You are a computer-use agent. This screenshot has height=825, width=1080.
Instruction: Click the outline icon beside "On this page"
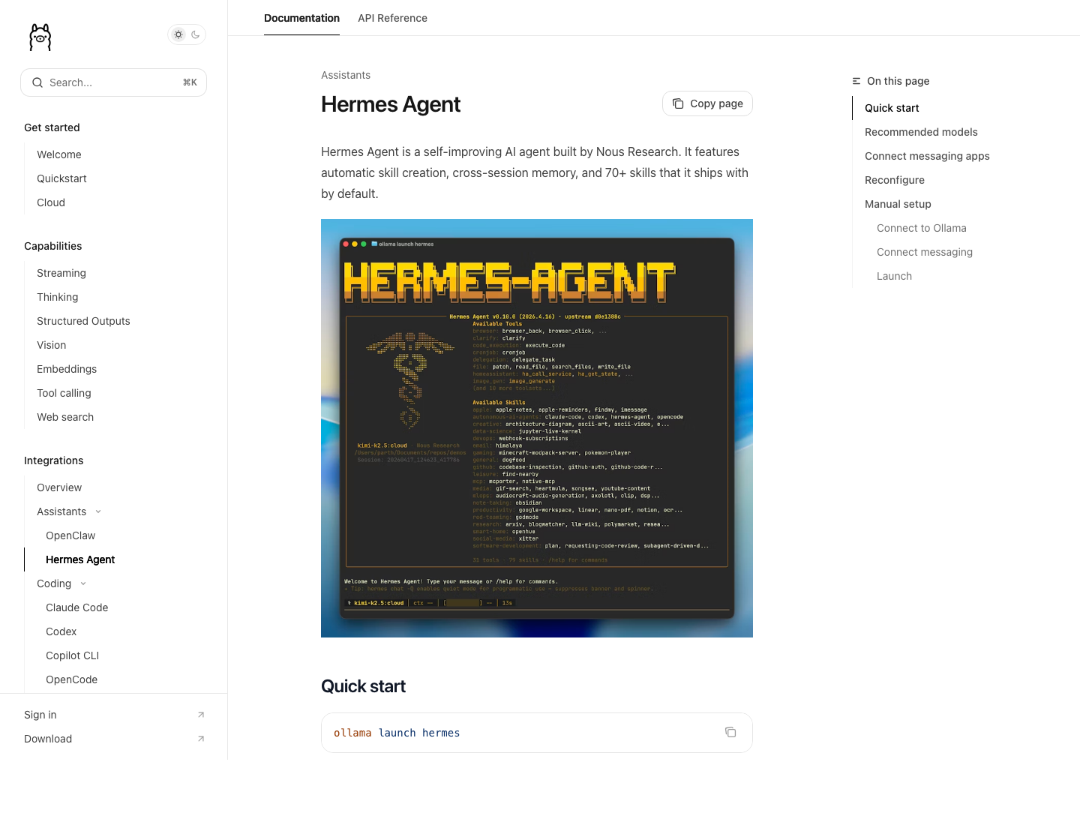(856, 81)
